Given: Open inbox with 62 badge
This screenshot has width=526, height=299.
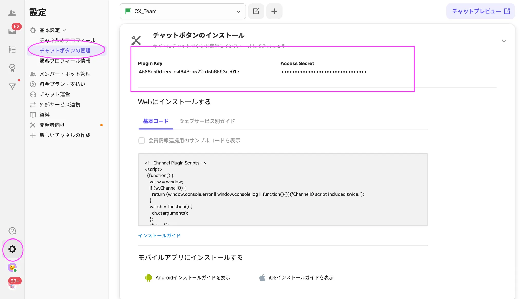Looking at the screenshot, I should (x=12, y=31).
